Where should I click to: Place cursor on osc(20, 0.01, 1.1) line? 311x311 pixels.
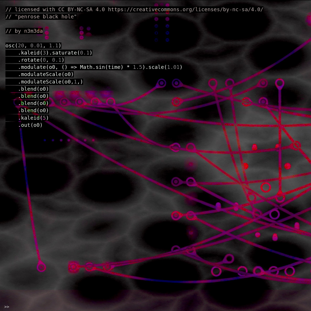tap(33, 45)
